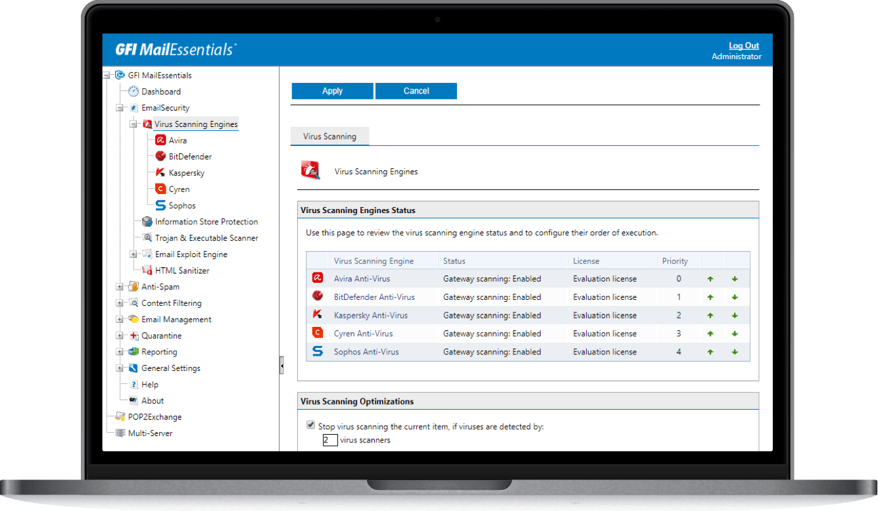Move Sophos Anti-Virus priority up
This screenshot has width=878, height=511.
[710, 352]
